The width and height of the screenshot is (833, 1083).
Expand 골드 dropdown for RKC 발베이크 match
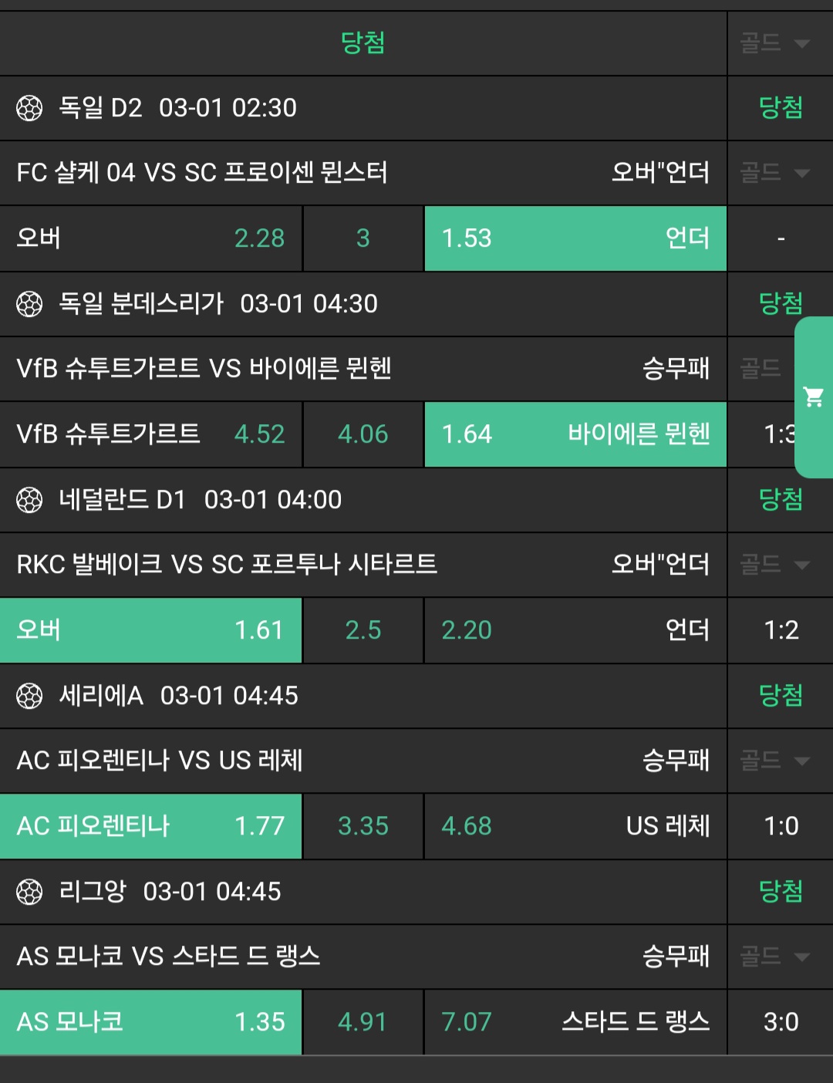point(776,565)
